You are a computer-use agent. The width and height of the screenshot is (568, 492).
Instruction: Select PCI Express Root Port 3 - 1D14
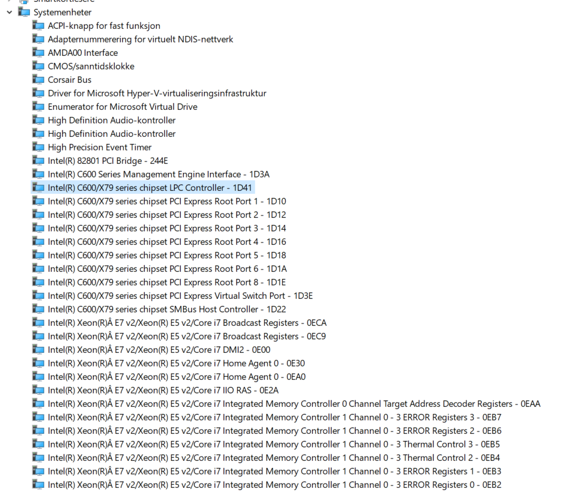click(167, 228)
